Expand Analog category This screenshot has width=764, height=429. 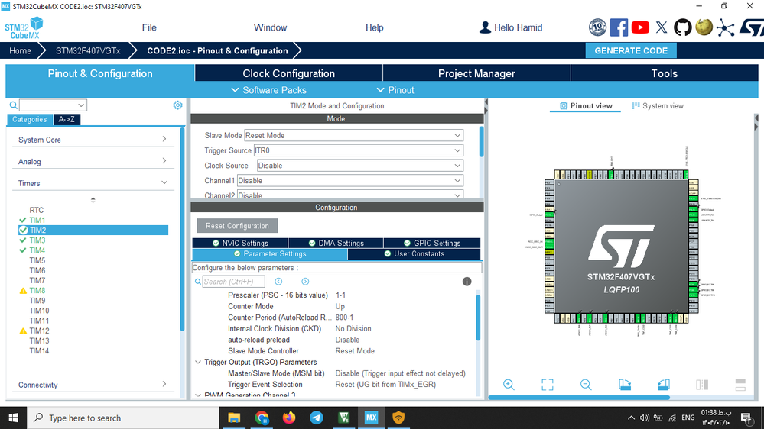[93, 161]
